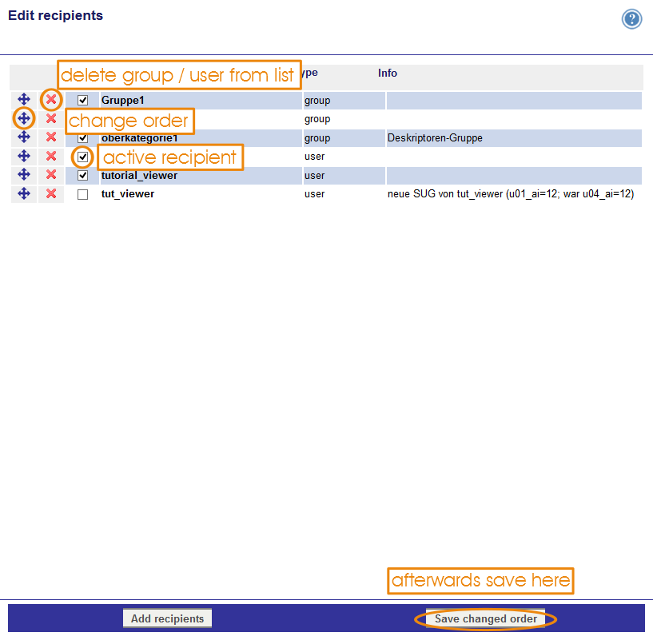Image resolution: width=653 pixels, height=640 pixels.
Task: Uncheck the oberkategorie1 active checkbox
Action: [83, 137]
